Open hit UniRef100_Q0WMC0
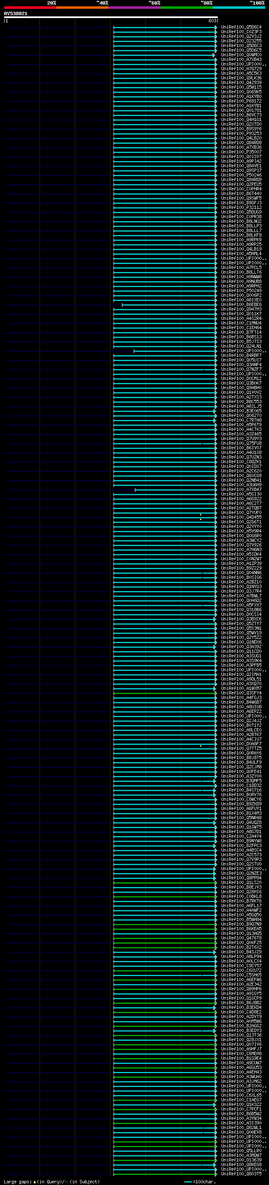 click(241, 55)
